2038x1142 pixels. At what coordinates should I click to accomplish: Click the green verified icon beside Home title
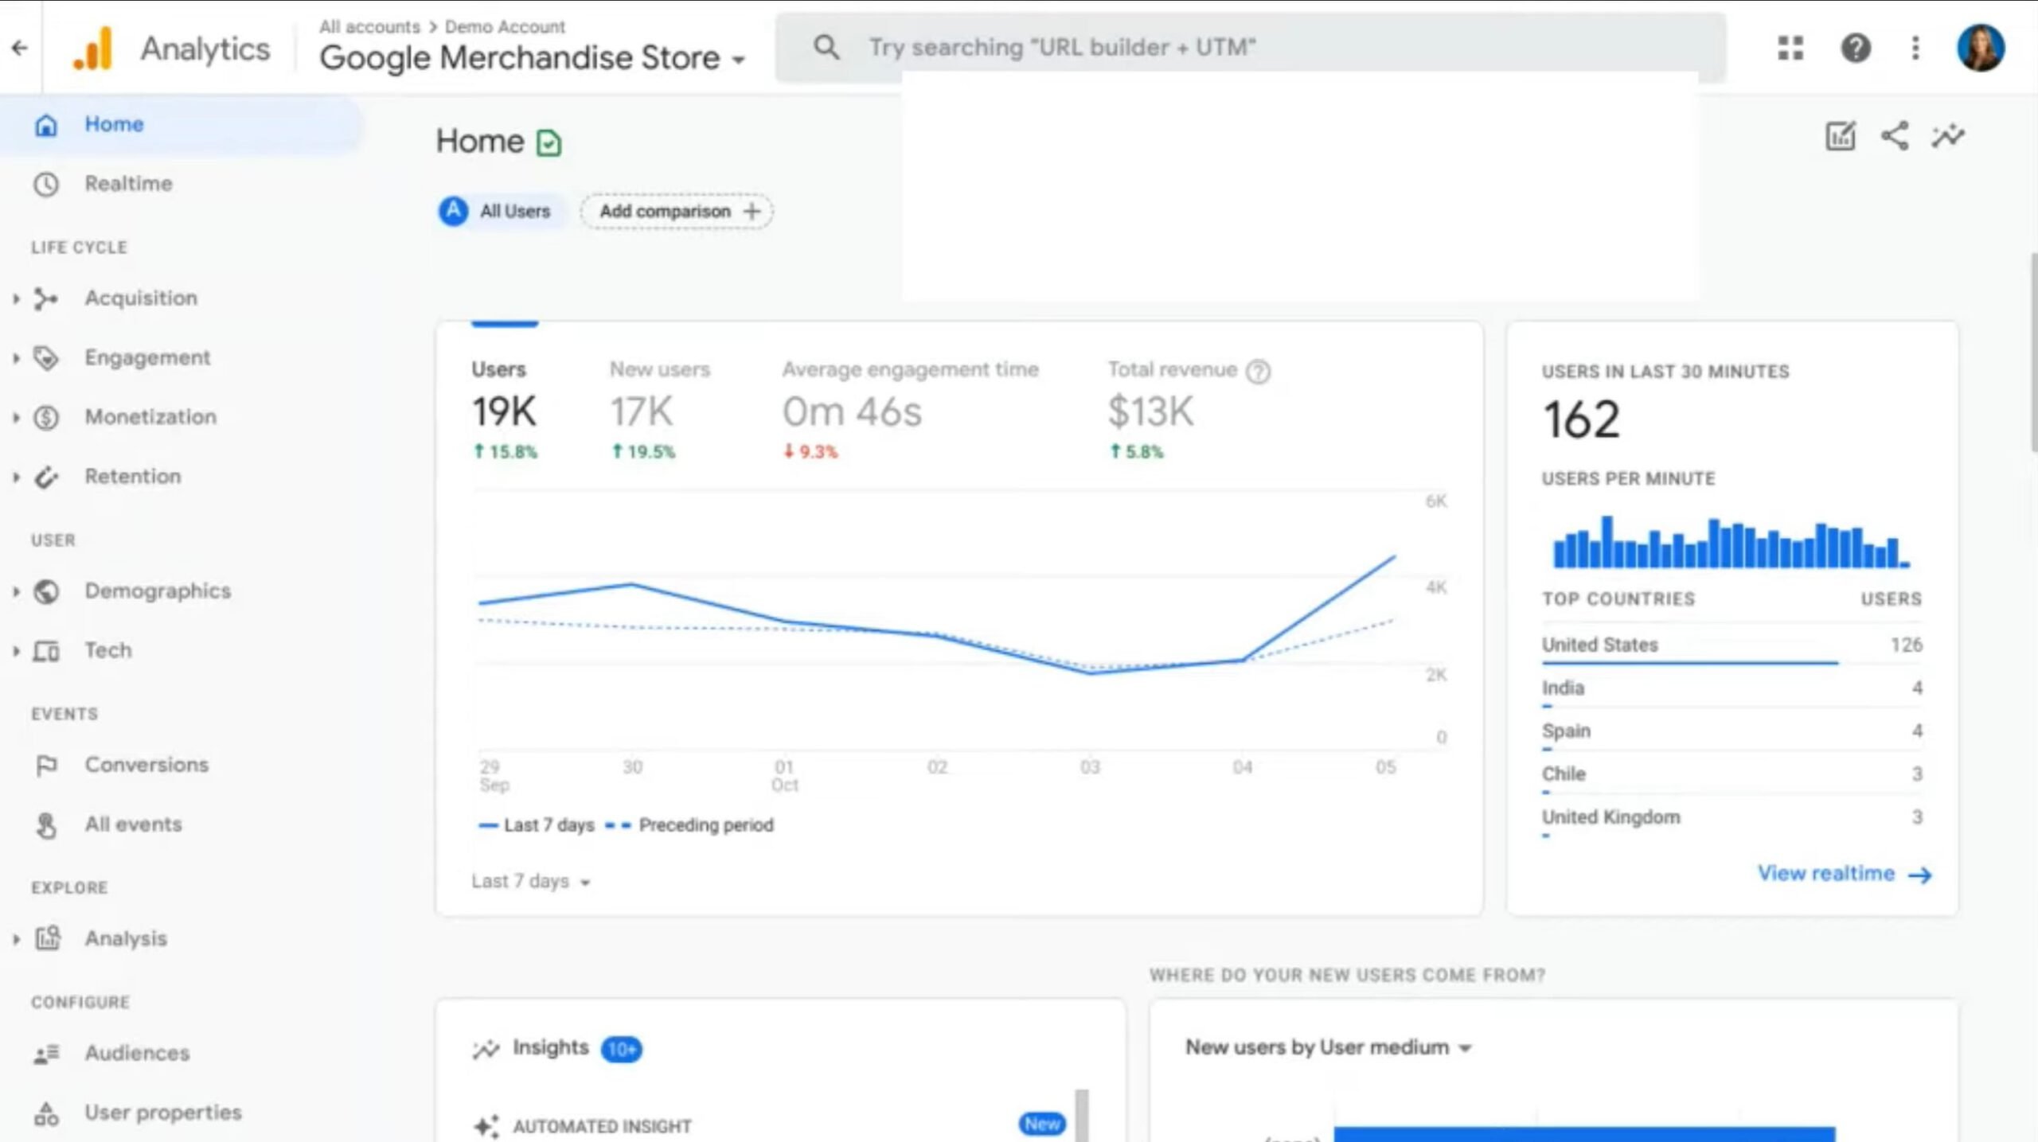(x=549, y=143)
